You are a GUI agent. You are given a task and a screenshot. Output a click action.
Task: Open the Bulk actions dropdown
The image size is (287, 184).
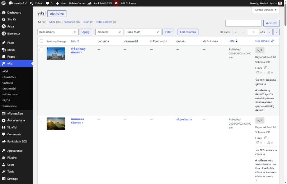coord(58,32)
